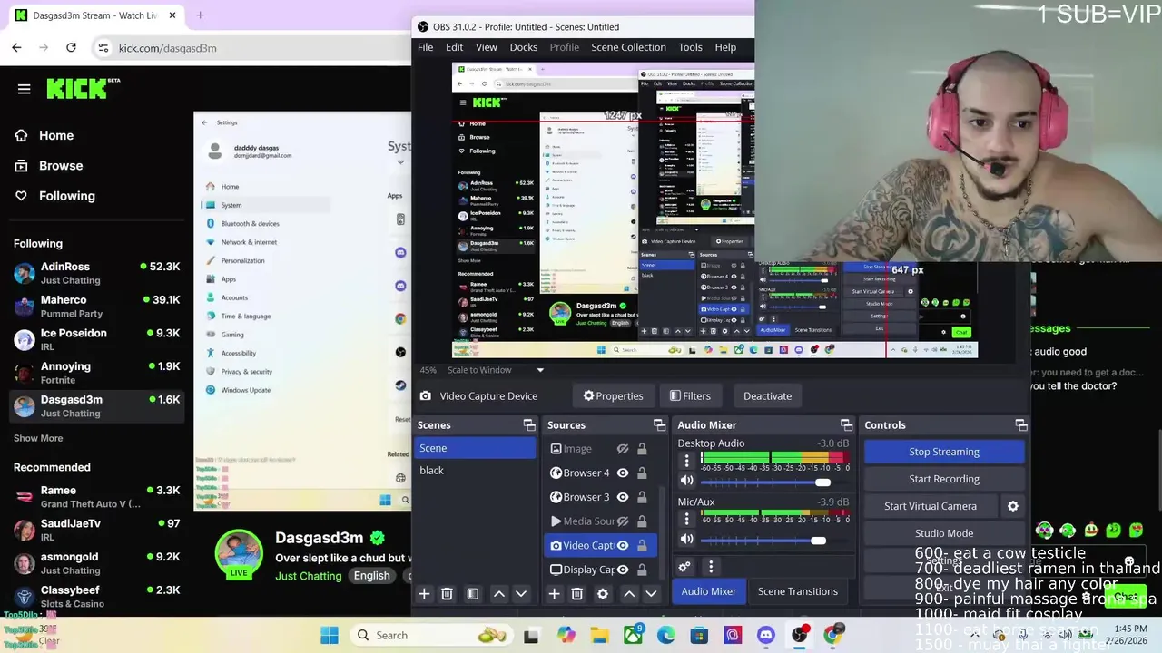Open source properties gear in Sources panel
This screenshot has width=1162, height=653.
(602, 594)
